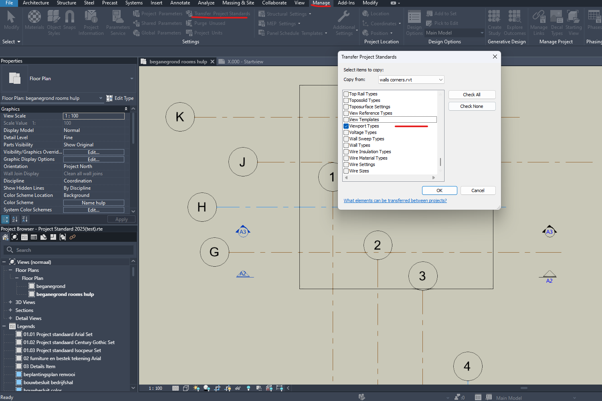Viewport: 602px width, 401px height.
Task: Click Reveal Hidden Elements glasses icon
Action: 238,388
